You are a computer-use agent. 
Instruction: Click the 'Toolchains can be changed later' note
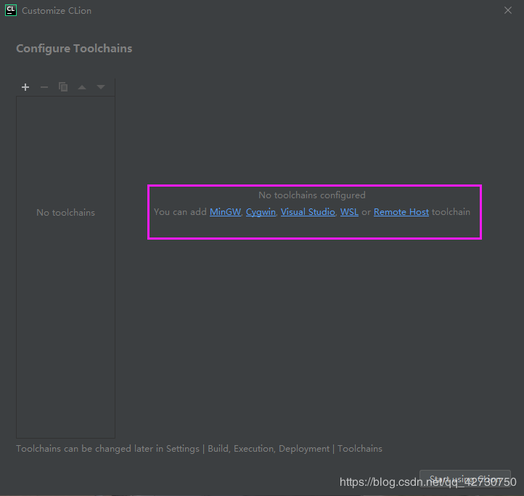[x=199, y=449]
